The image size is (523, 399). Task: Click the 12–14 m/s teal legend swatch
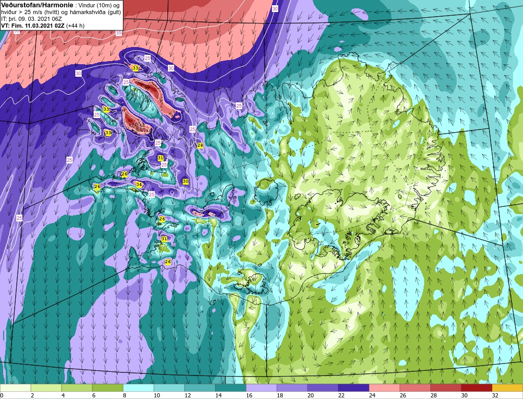click(x=200, y=388)
